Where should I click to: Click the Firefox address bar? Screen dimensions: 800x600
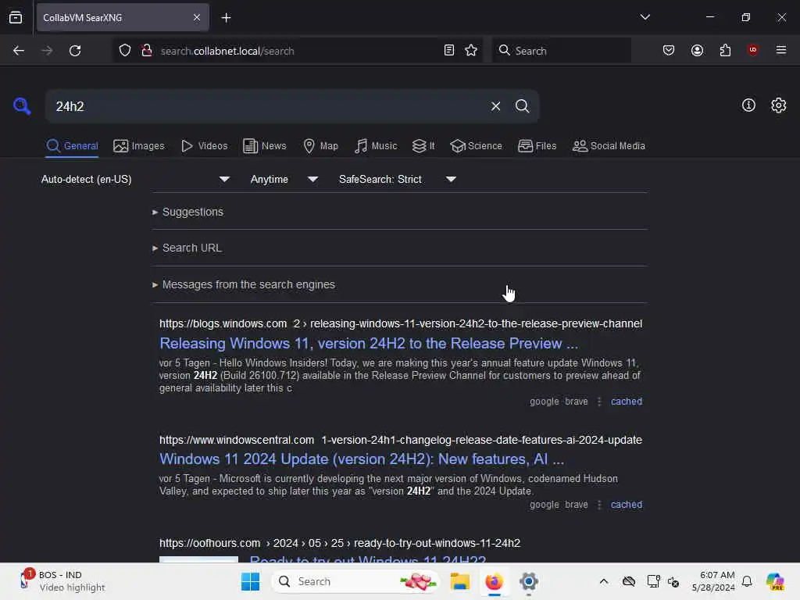pyautogui.click(x=296, y=51)
